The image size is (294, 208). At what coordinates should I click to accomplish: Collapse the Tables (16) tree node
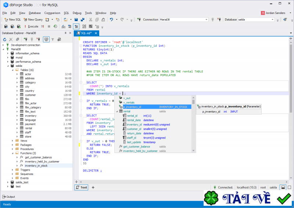click(x=12, y=70)
